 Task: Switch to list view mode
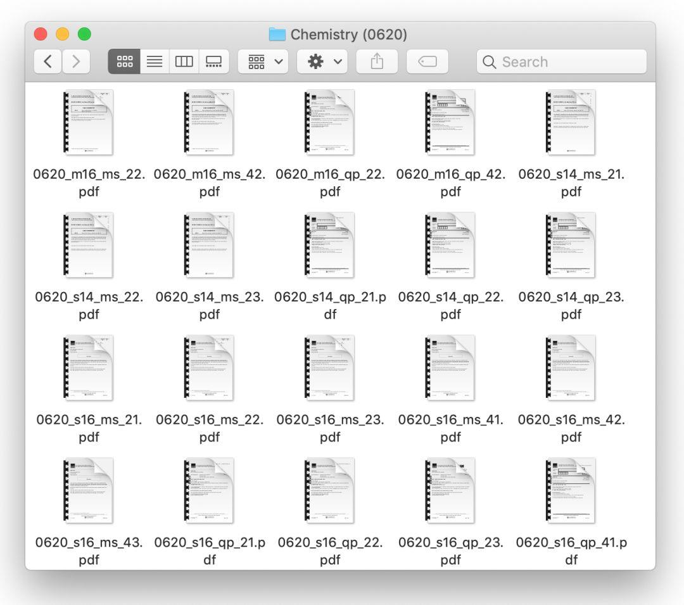(x=154, y=61)
